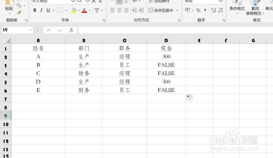This screenshot has height=158, width=273.
Task: Select cell A5 containing D
Action: (x=38, y=82)
